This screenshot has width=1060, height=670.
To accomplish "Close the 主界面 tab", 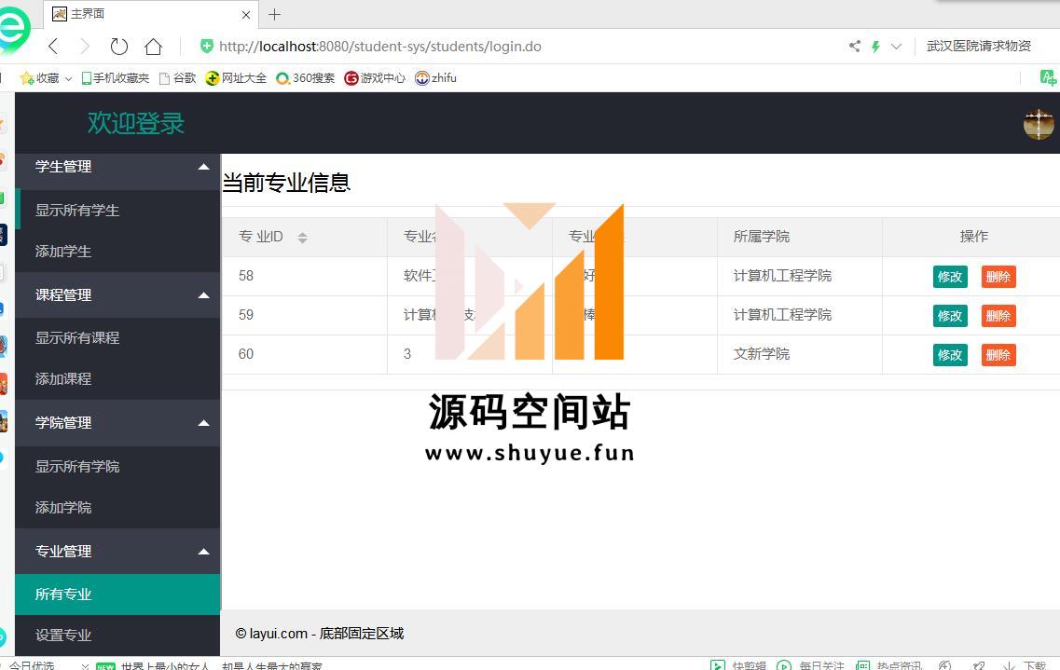I will coord(246,14).
